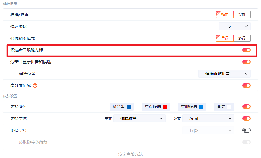Click the 候选显示 section heading
Viewport: 261px width, 158px height.
point(10,4)
